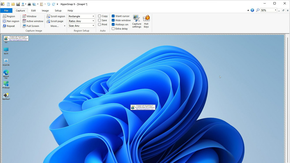
Task: Choose Full Screen capture
Action: click(30, 26)
